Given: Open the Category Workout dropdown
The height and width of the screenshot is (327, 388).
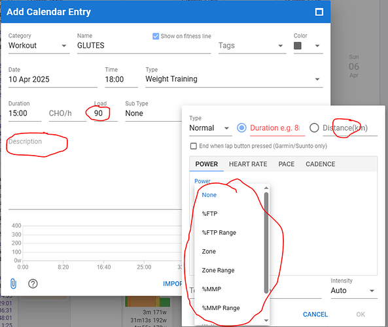Looking at the screenshot, I should (39, 46).
